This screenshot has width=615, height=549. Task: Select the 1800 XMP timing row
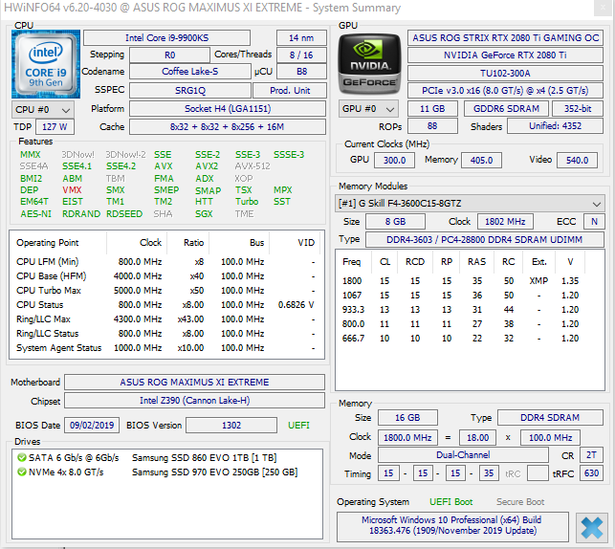pyautogui.click(x=469, y=281)
